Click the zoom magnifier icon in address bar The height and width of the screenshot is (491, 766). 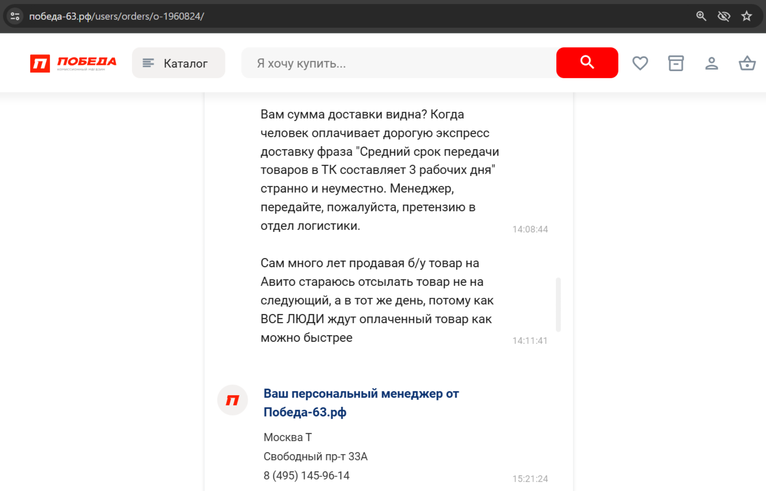click(701, 16)
